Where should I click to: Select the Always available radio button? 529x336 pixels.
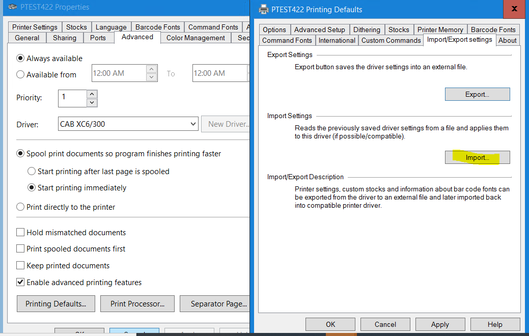21,59
